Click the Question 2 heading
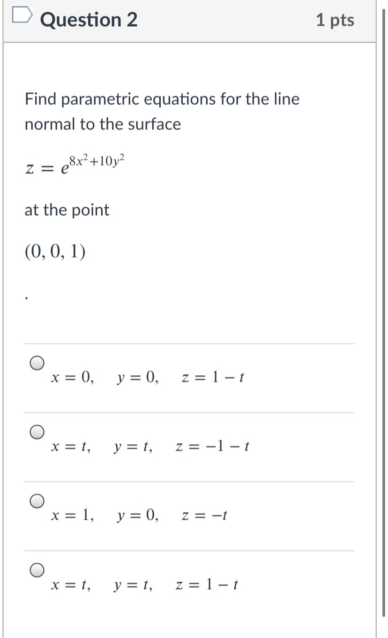 (x=89, y=19)
